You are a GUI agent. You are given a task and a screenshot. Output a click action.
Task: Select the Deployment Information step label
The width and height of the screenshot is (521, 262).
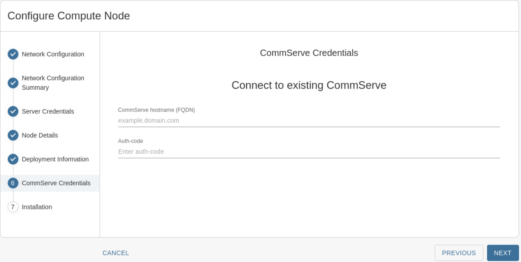55,159
